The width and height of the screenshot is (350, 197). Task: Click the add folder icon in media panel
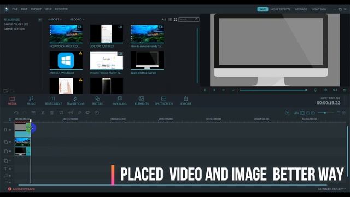(5, 91)
